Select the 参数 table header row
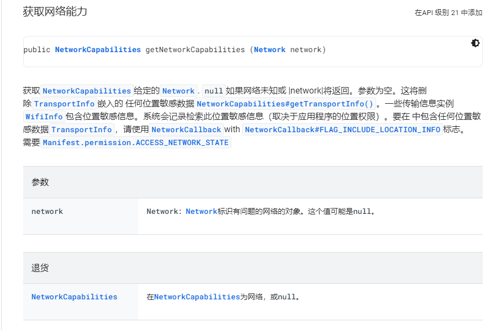Viewport: 501px width, 330px height. [x=252, y=182]
